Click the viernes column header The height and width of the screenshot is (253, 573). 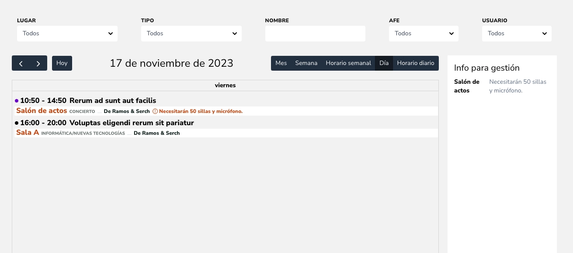pos(225,85)
